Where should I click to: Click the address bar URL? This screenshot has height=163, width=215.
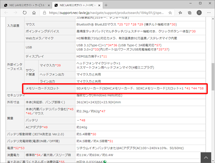[x=106, y=13]
